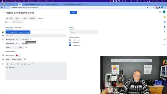Image resolution: width=167 pixels, height=94 pixels.
Task: Toggle bold formatting in description toolbar
Action: (12, 64)
